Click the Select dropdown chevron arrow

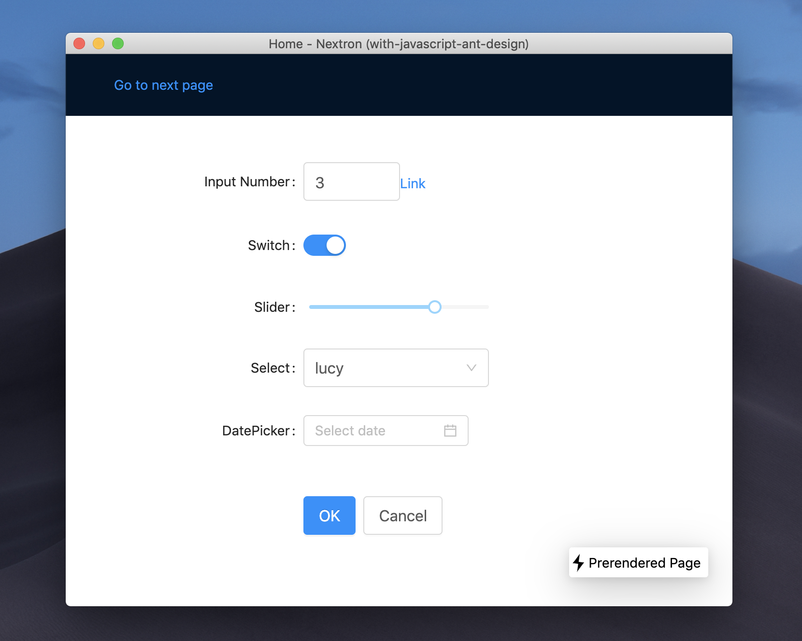pyautogui.click(x=472, y=368)
